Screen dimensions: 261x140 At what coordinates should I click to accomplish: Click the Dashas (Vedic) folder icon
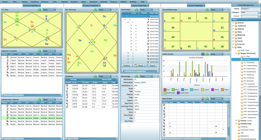[238, 121]
